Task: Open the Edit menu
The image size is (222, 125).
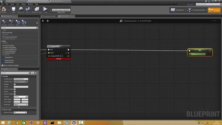Action: coord(7,4)
